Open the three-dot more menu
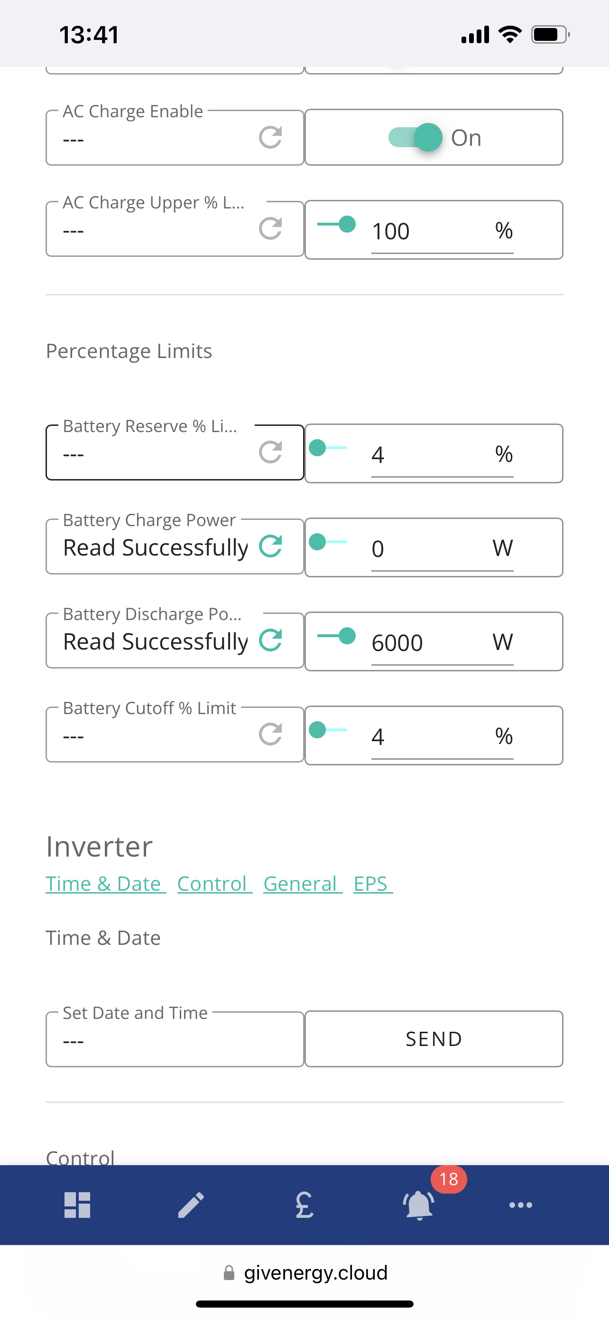609x1319 pixels. pyautogui.click(x=520, y=1206)
